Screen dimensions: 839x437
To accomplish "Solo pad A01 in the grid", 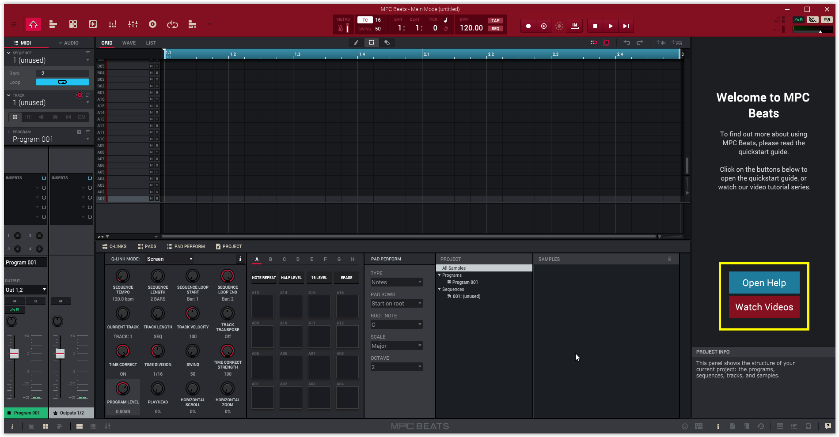I will pos(157,199).
